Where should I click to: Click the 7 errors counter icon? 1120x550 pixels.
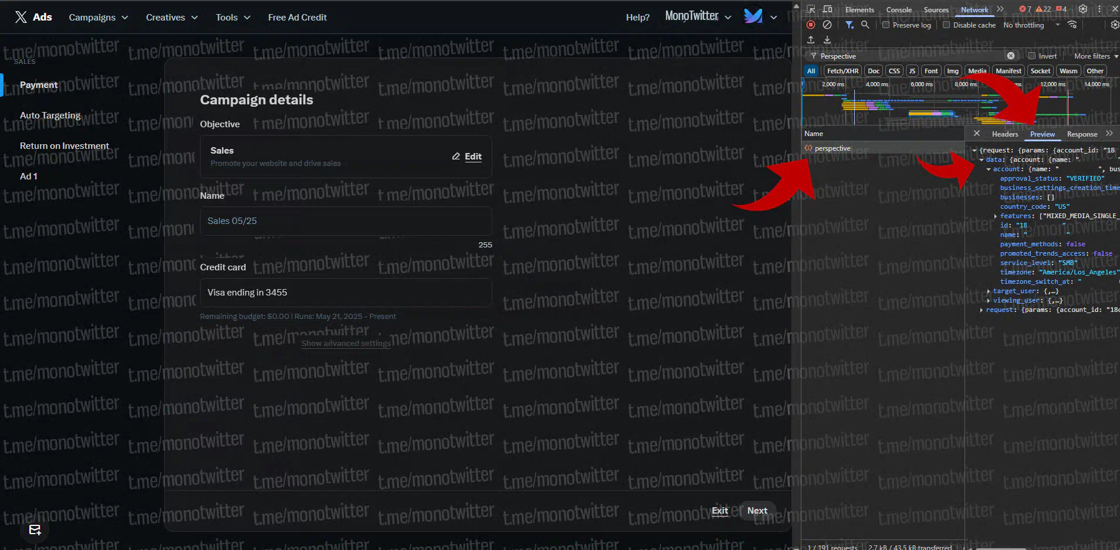[1025, 9]
